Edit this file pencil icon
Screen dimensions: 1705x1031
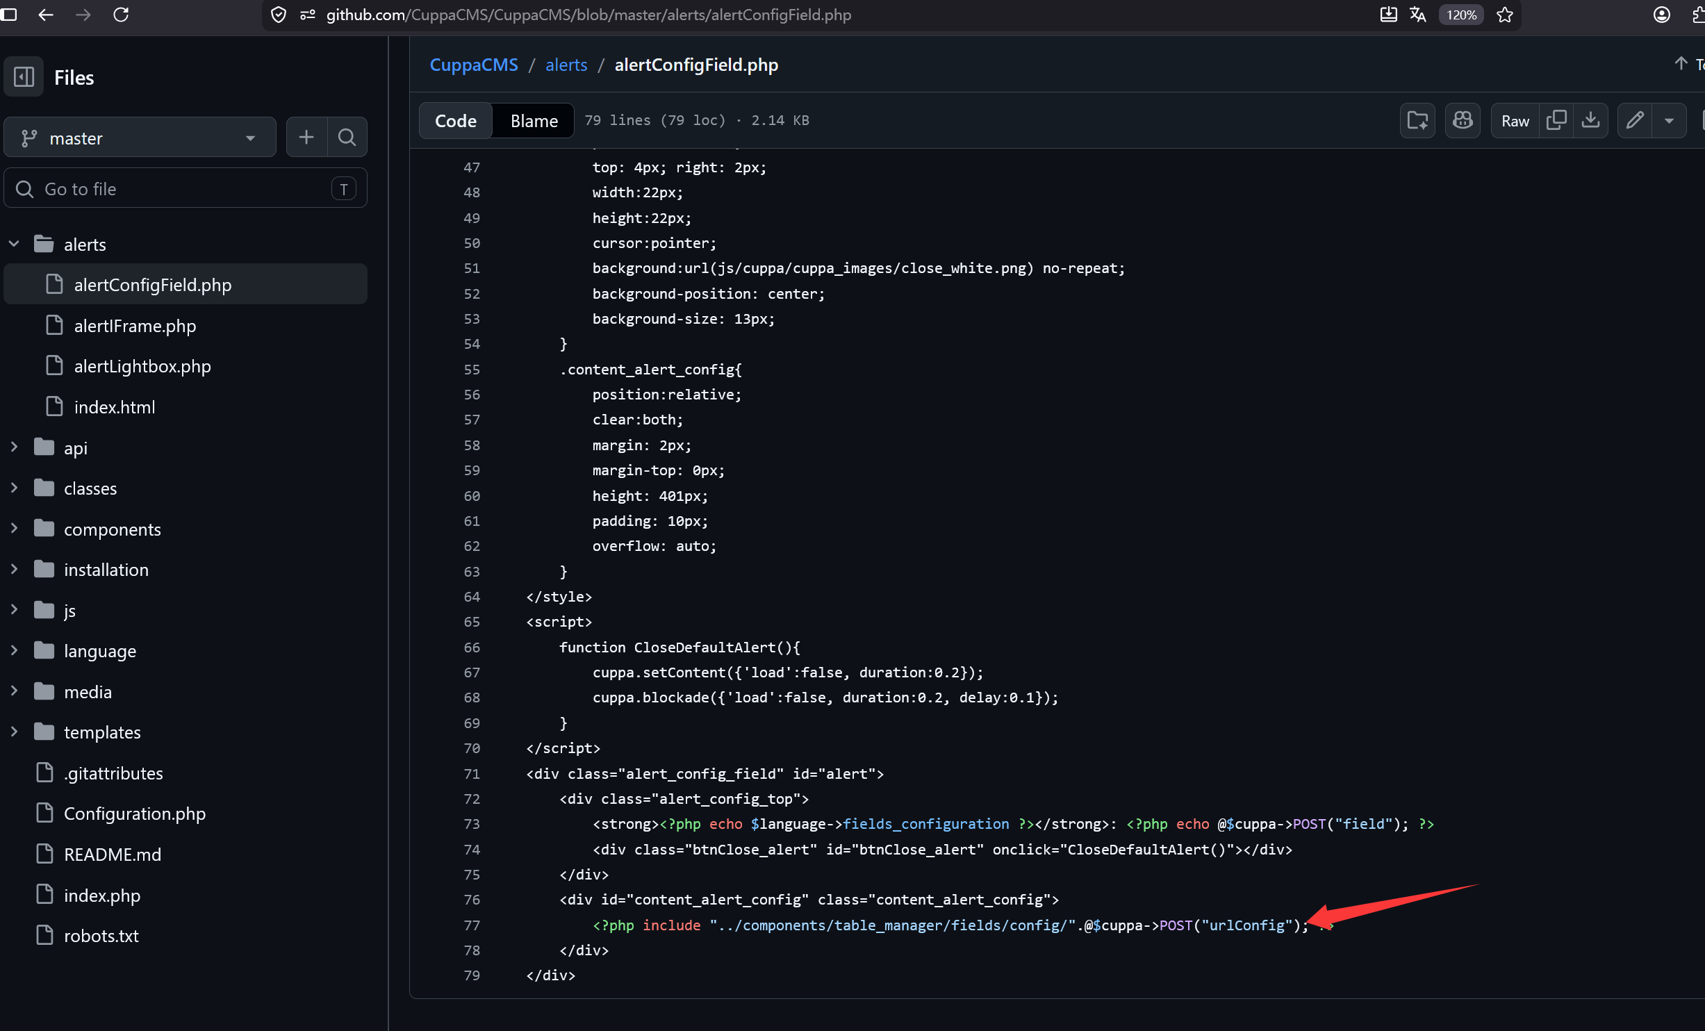point(1635,120)
